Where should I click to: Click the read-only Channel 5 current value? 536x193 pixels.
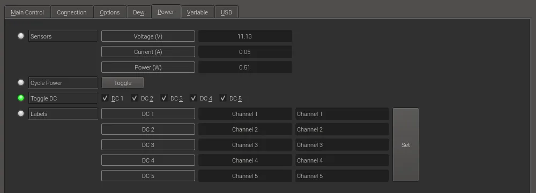245,176
